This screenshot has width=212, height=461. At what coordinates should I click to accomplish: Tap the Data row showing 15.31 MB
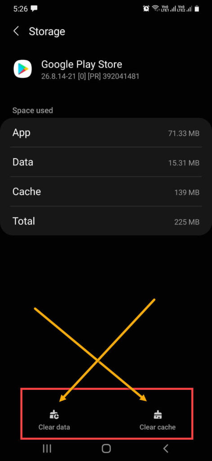point(106,162)
